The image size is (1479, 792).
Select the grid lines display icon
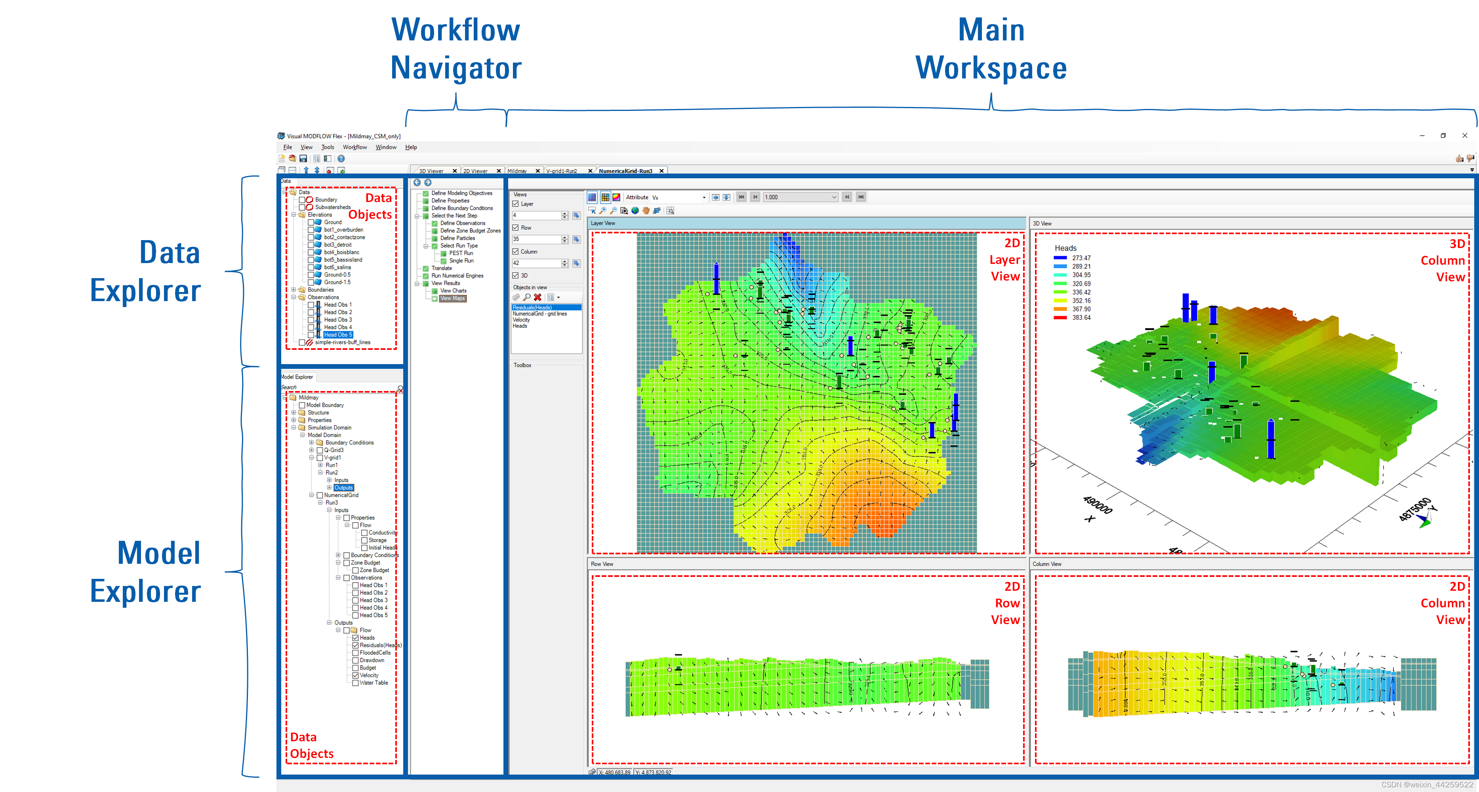point(592,198)
